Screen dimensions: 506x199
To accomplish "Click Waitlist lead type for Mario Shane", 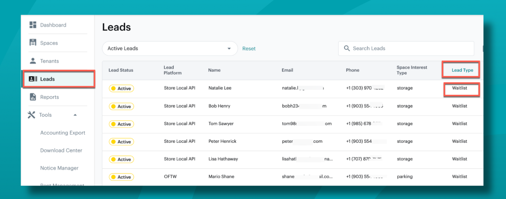I will pyautogui.click(x=459, y=177).
